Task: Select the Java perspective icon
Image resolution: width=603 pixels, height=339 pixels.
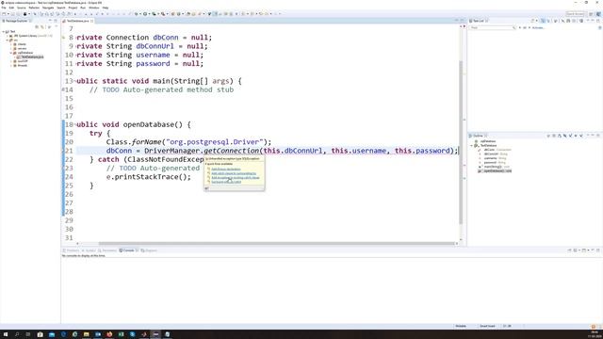Action: [598, 14]
